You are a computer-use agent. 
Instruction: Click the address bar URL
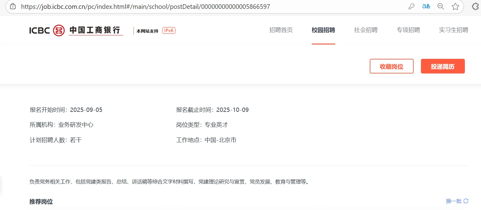coord(145,6)
